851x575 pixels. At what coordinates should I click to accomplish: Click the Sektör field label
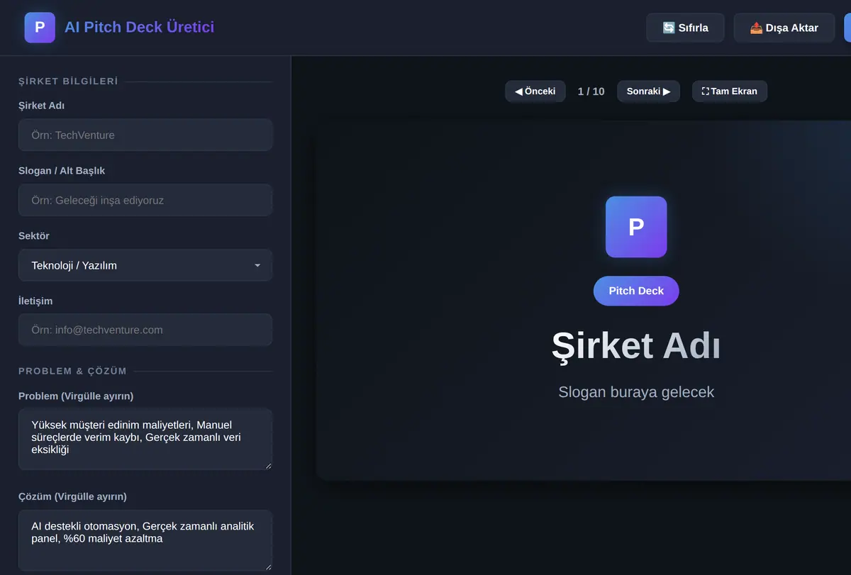click(x=34, y=236)
